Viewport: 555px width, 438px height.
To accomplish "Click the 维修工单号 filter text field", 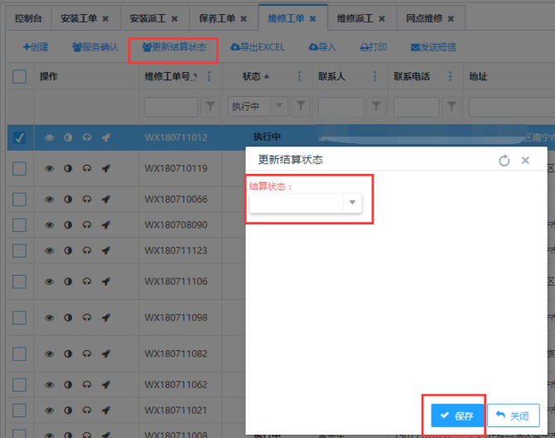I will [171, 106].
